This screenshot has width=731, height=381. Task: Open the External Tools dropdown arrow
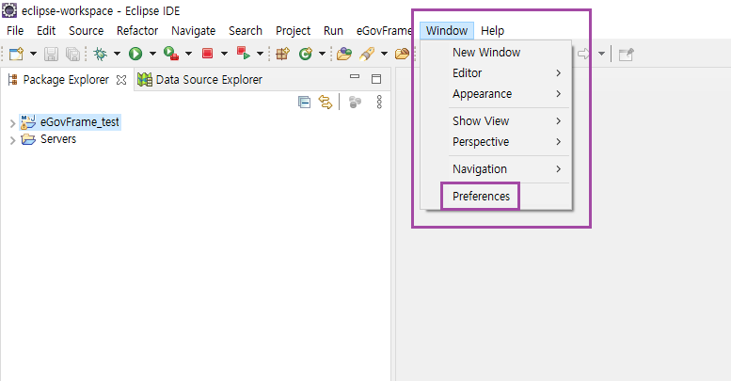pyautogui.click(x=188, y=55)
